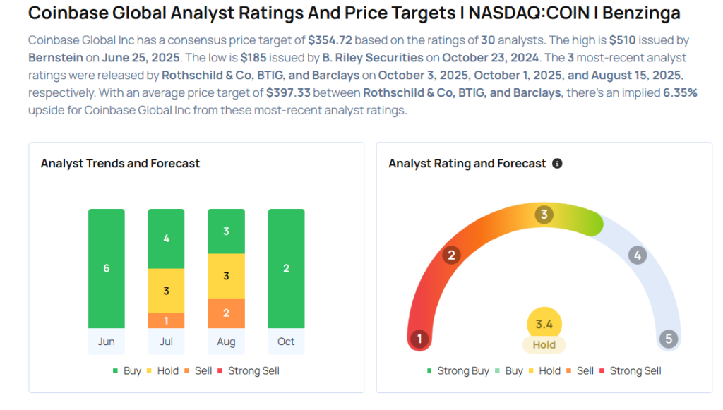
Task: Select the Oct month label
Action: pyautogui.click(x=286, y=342)
